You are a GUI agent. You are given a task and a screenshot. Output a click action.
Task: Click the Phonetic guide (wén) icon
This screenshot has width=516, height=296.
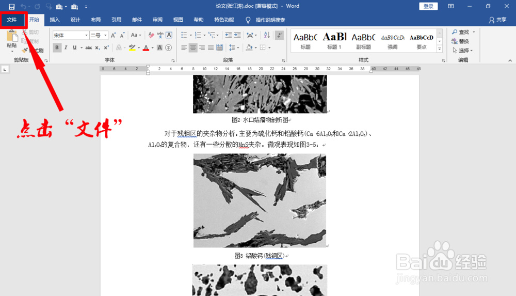pos(160,35)
